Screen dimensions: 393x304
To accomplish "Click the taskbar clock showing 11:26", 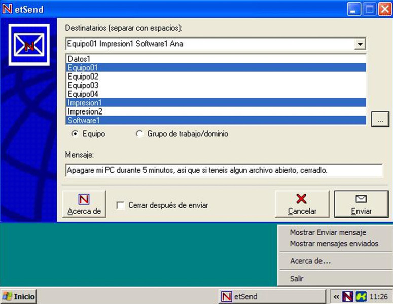I will pyautogui.click(x=378, y=297).
